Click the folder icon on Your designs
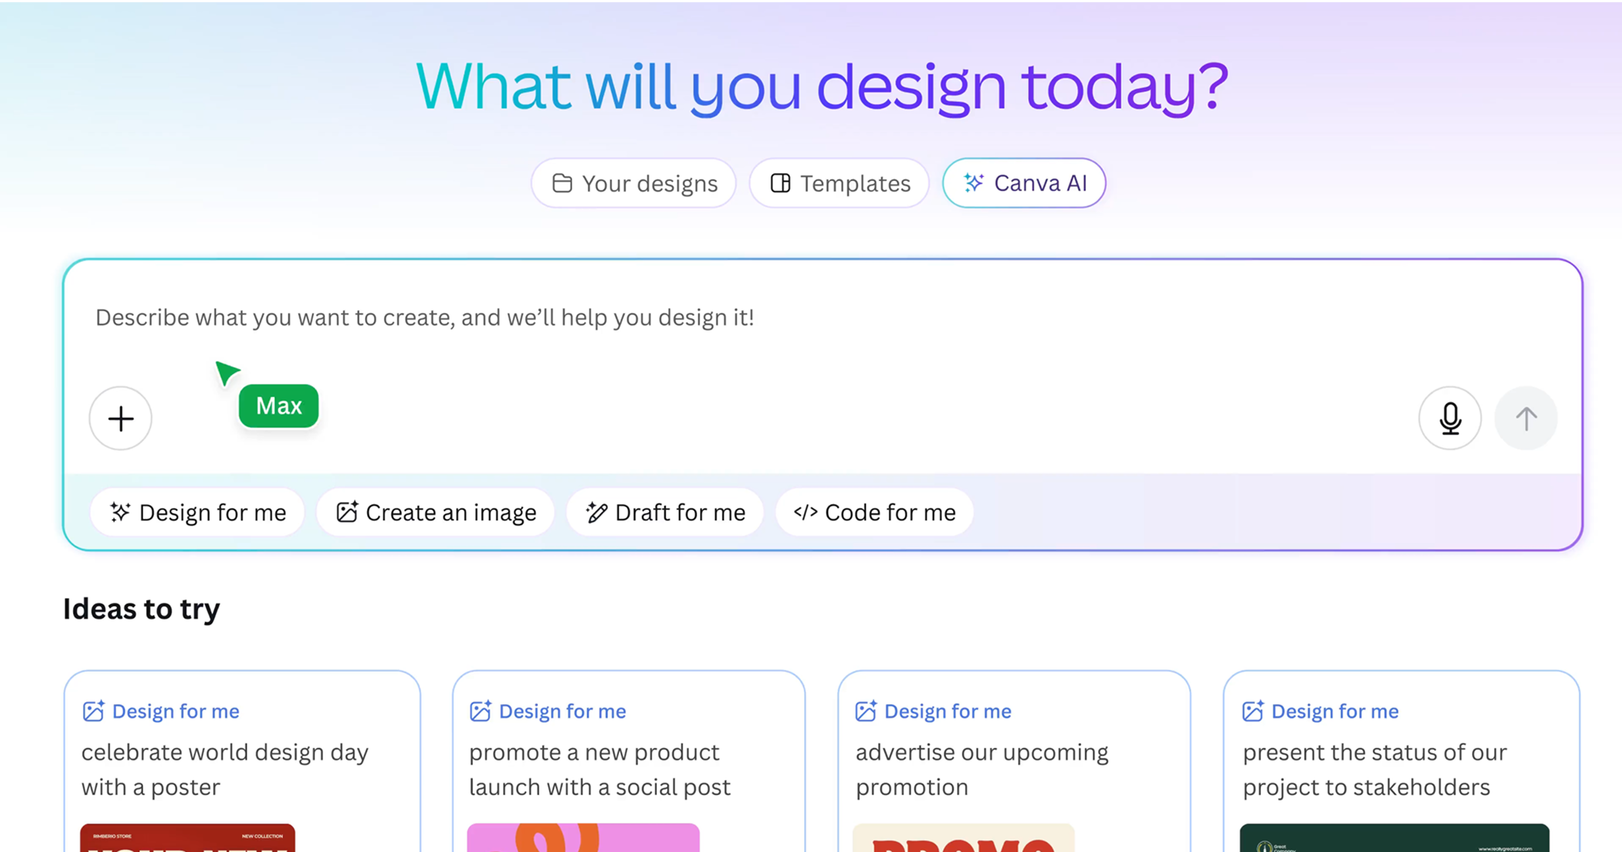The image size is (1622, 852). click(x=563, y=182)
